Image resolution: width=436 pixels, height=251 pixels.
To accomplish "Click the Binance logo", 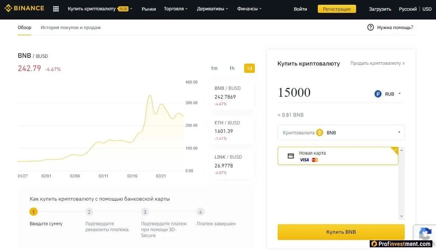I will [24, 8].
